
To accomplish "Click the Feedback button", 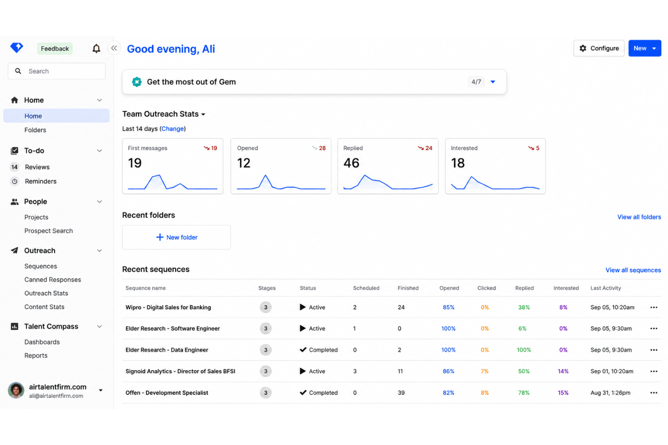I will (x=55, y=48).
